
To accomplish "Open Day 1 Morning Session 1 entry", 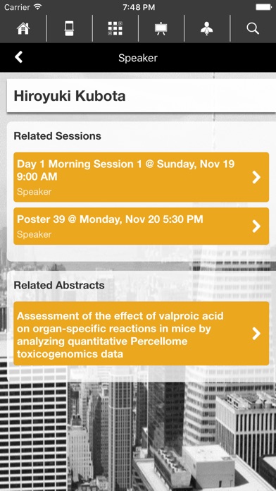I will 142,177.
